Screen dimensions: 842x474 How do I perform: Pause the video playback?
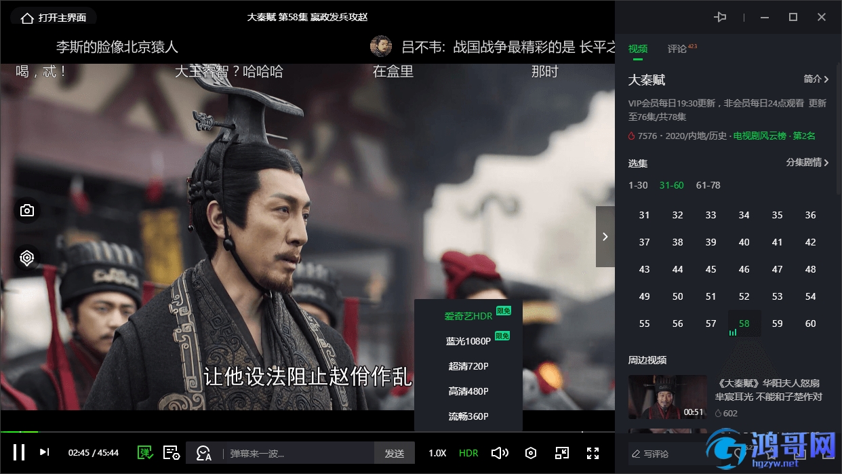(x=19, y=452)
